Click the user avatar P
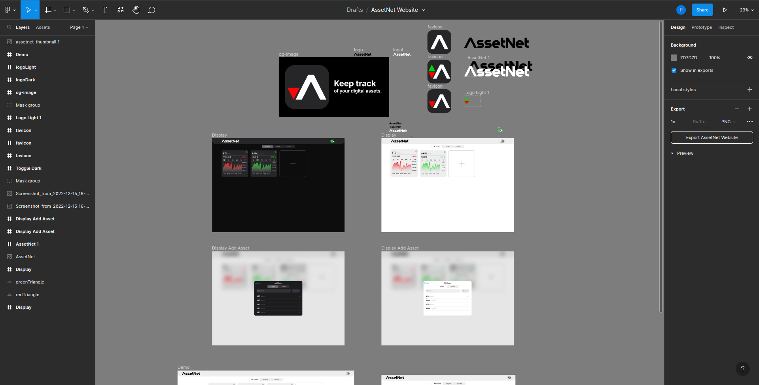The width and height of the screenshot is (759, 385). pos(681,10)
